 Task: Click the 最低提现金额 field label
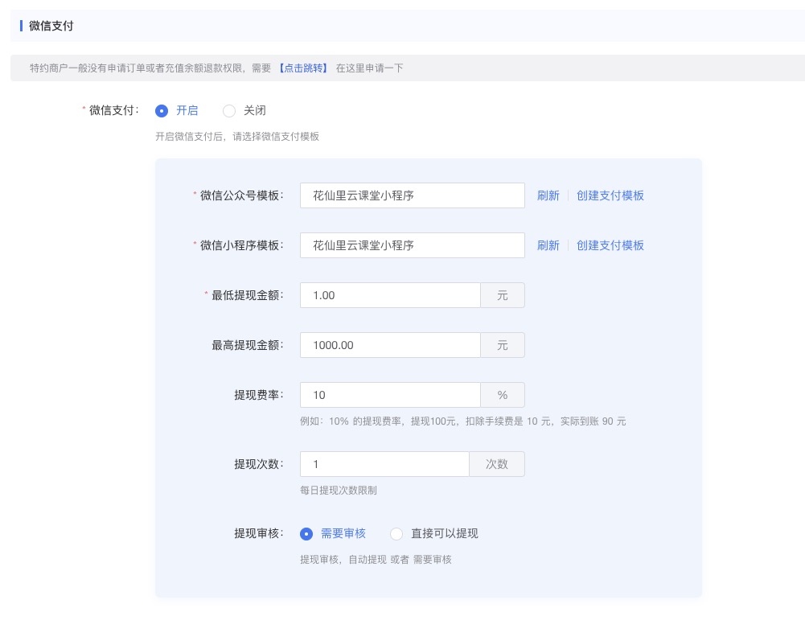coord(247,295)
